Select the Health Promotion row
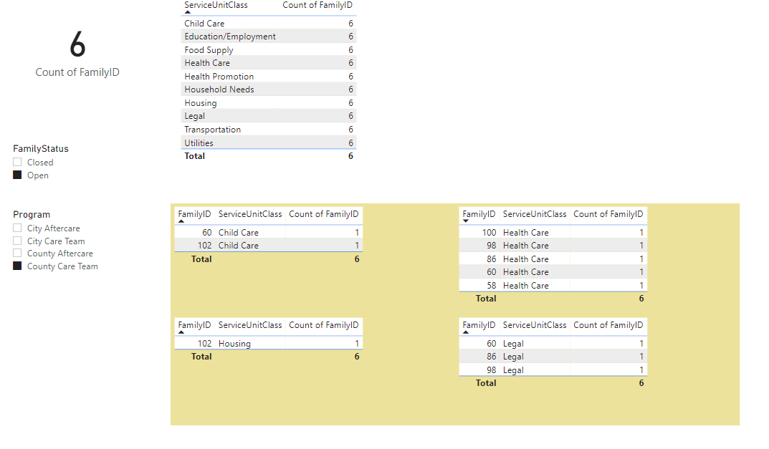This screenshot has height=449, width=769. click(269, 76)
